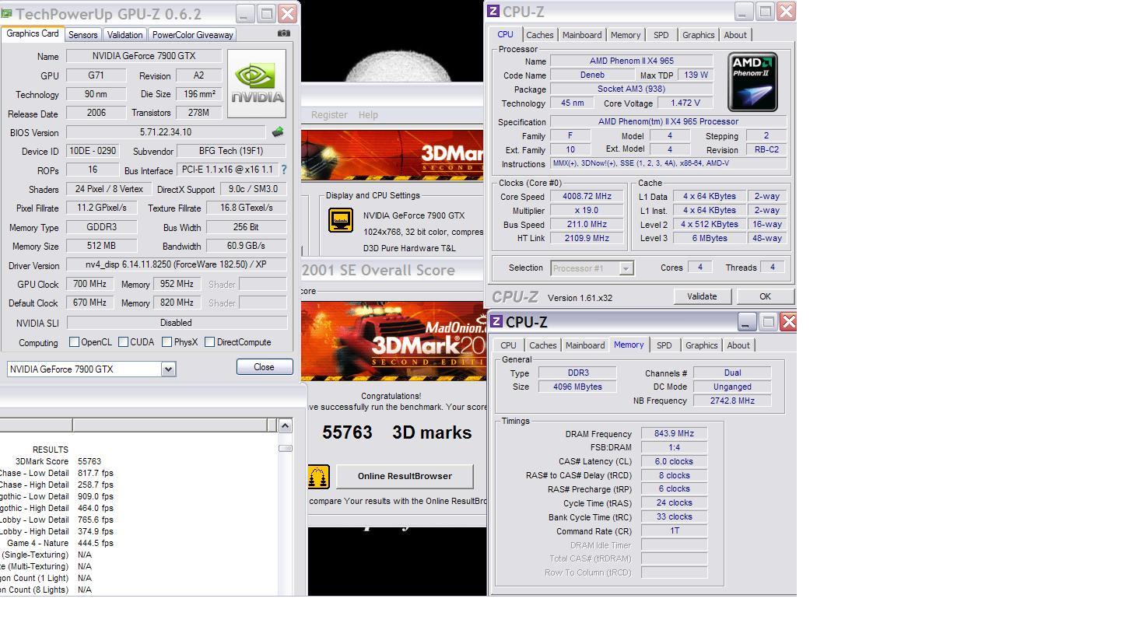Click the CPU-Z title bar Z icon
1143x644 pixels.
493,11
